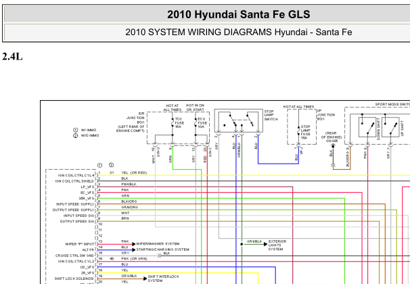Click the "ALT FR" pin label
This screenshot has height=284, width=410.
88,250
